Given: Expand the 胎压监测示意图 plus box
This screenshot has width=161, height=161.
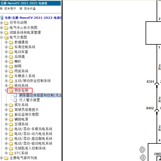Looking at the screenshot, I should click(x=6, y=115).
